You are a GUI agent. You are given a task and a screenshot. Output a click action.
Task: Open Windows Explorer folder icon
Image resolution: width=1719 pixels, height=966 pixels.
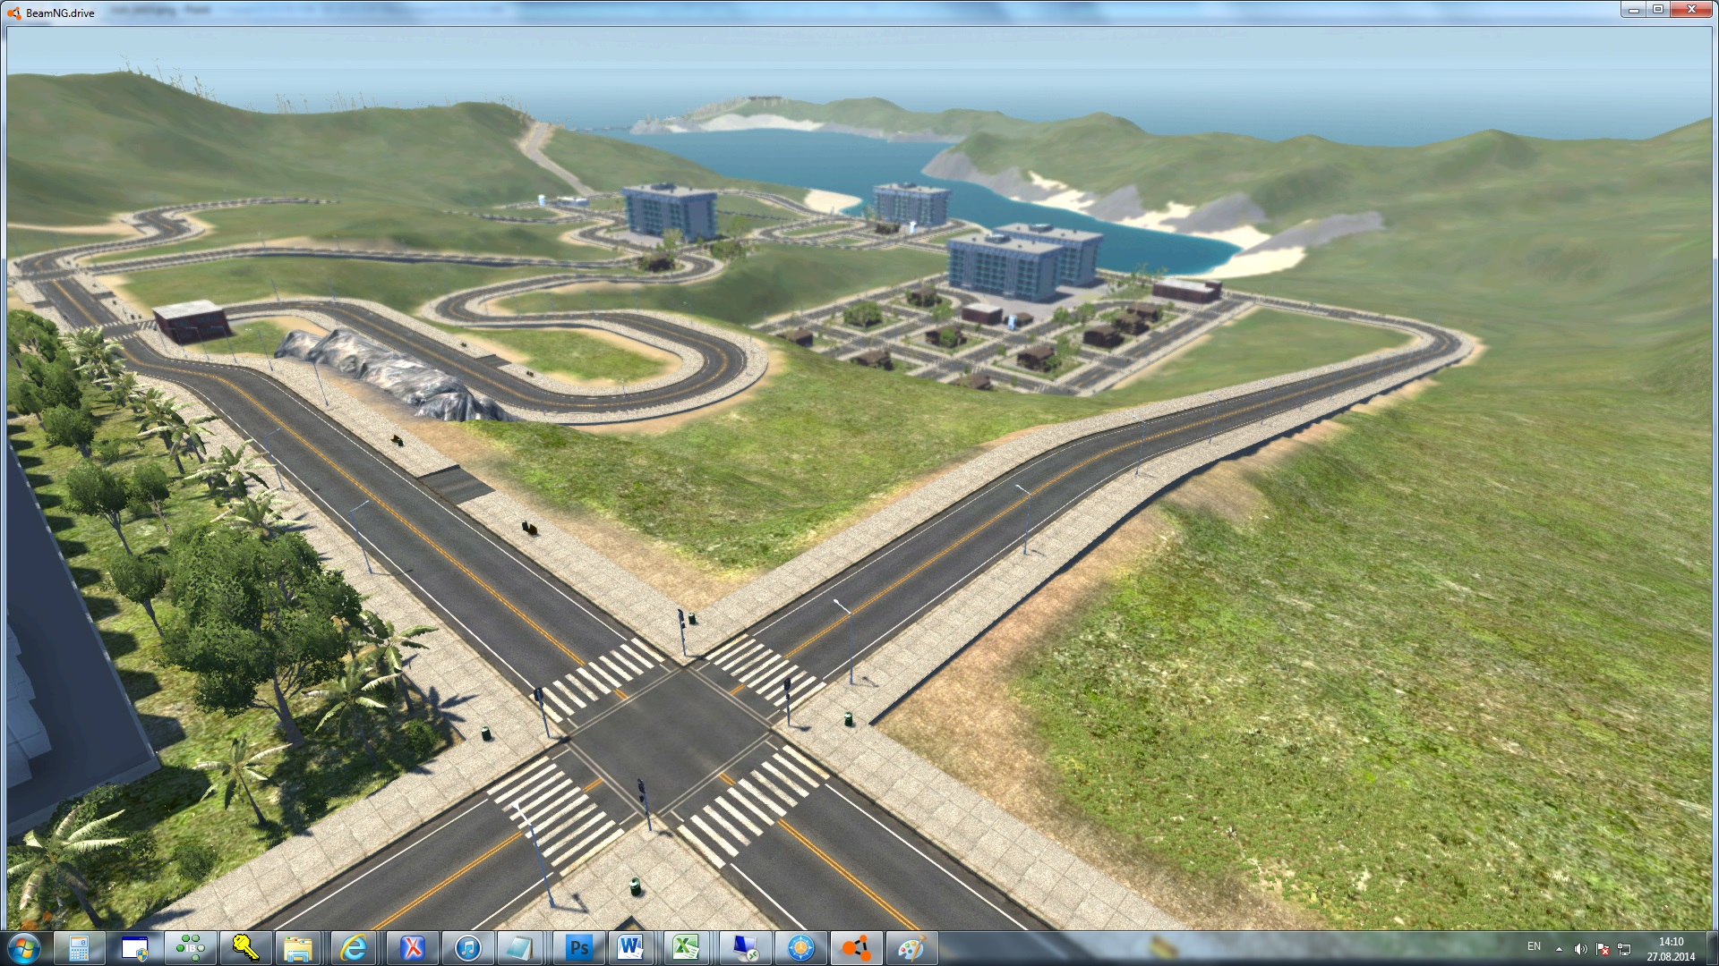(x=299, y=948)
